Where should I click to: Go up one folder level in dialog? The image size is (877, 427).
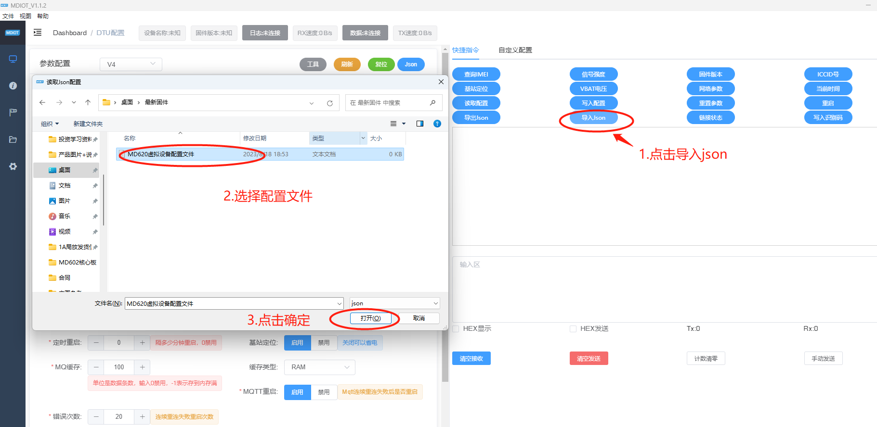(88, 102)
